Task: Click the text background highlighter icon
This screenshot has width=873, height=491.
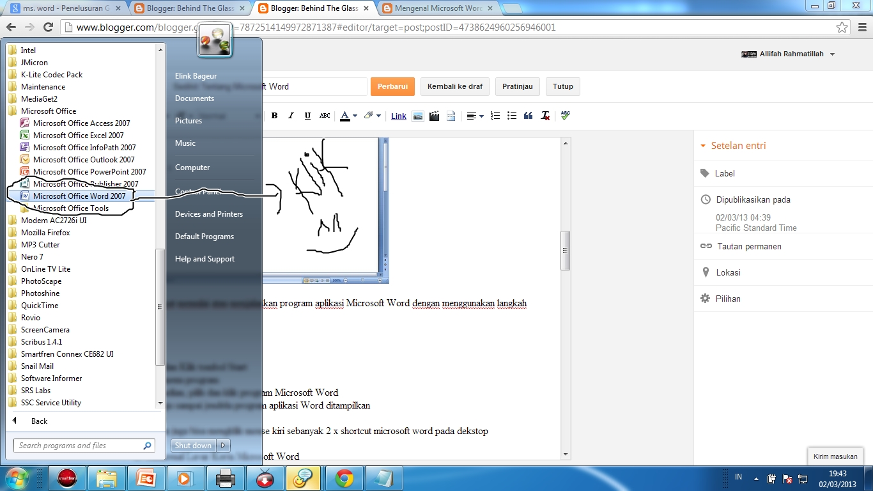Action: point(369,116)
